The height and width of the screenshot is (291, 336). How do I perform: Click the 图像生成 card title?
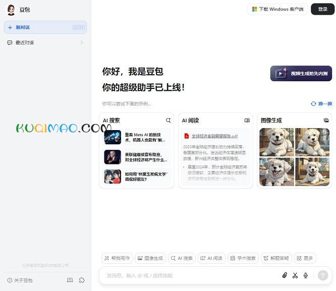coord(271,121)
